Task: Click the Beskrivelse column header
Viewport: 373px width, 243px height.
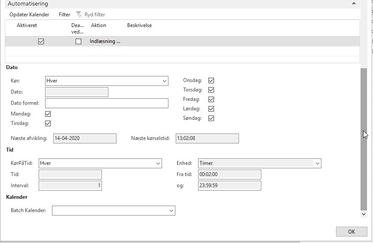Action: click(139, 25)
